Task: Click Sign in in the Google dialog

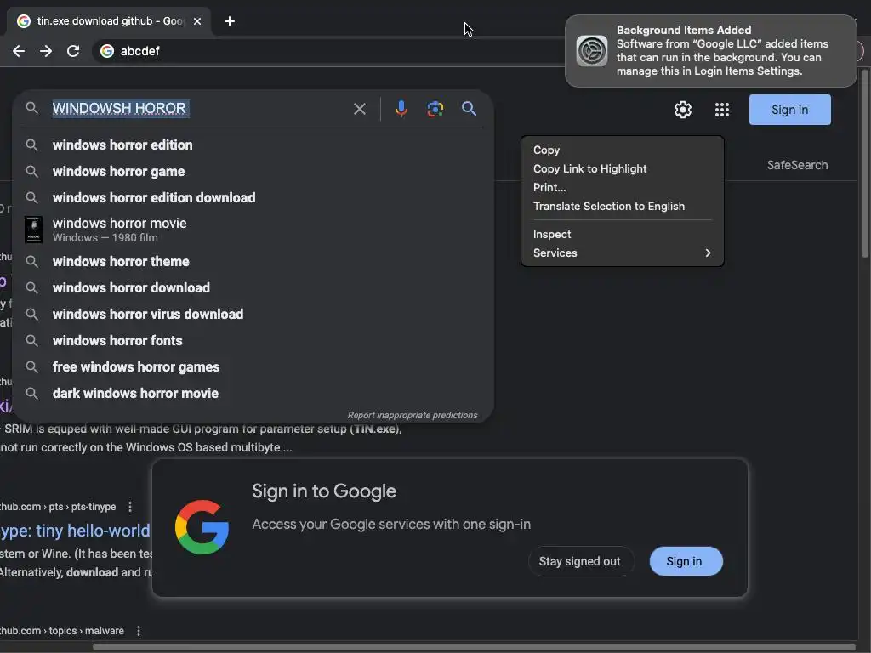Action: tap(686, 561)
